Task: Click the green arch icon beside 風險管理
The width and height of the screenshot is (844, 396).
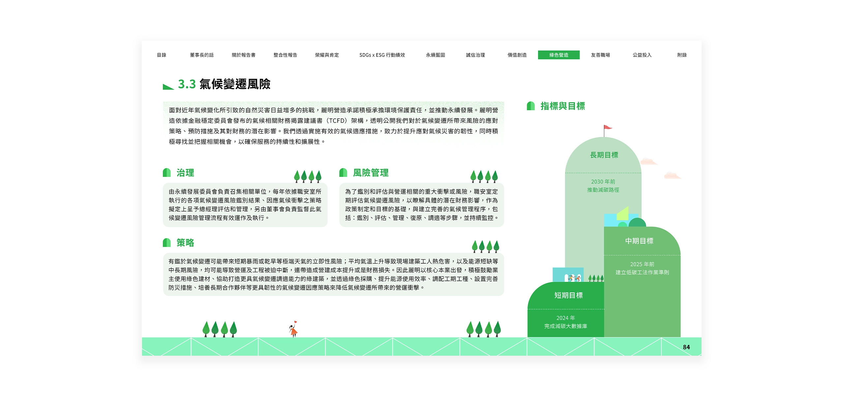Action: pos(343,172)
